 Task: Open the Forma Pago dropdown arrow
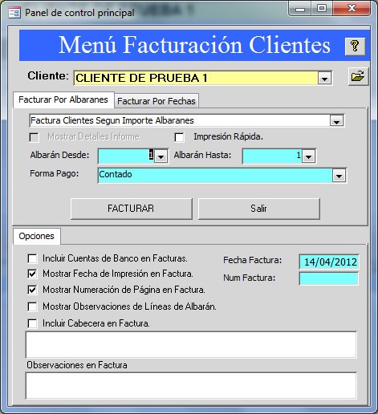click(339, 176)
